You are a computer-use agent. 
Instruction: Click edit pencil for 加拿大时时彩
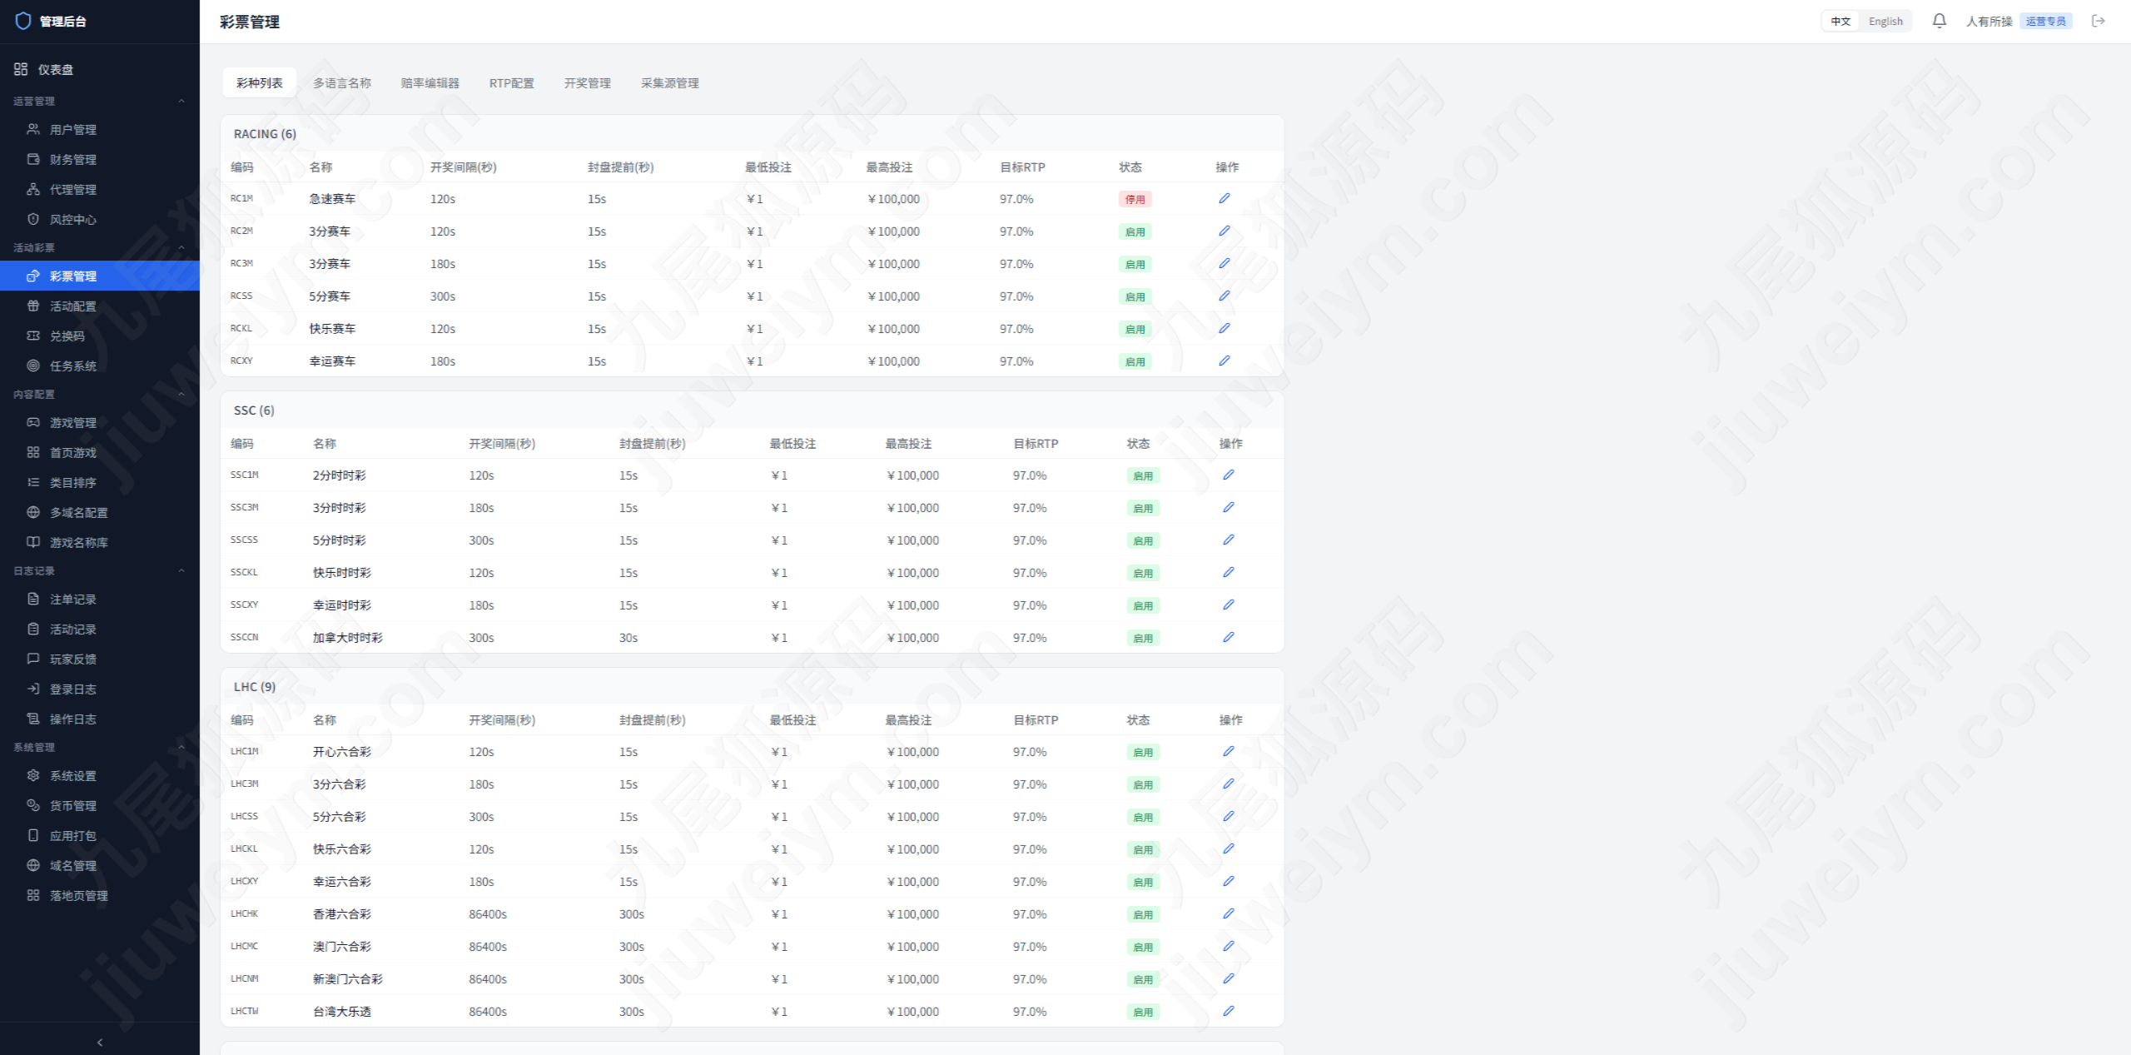[1229, 637]
